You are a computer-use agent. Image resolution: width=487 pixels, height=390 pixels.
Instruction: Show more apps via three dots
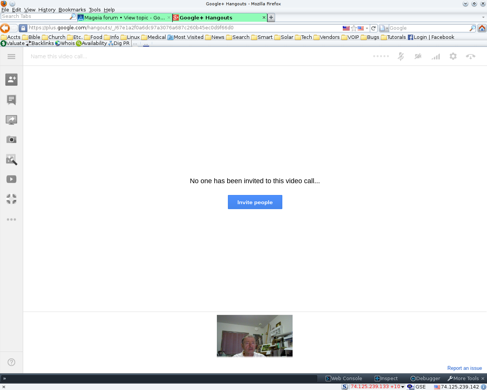coord(11,219)
